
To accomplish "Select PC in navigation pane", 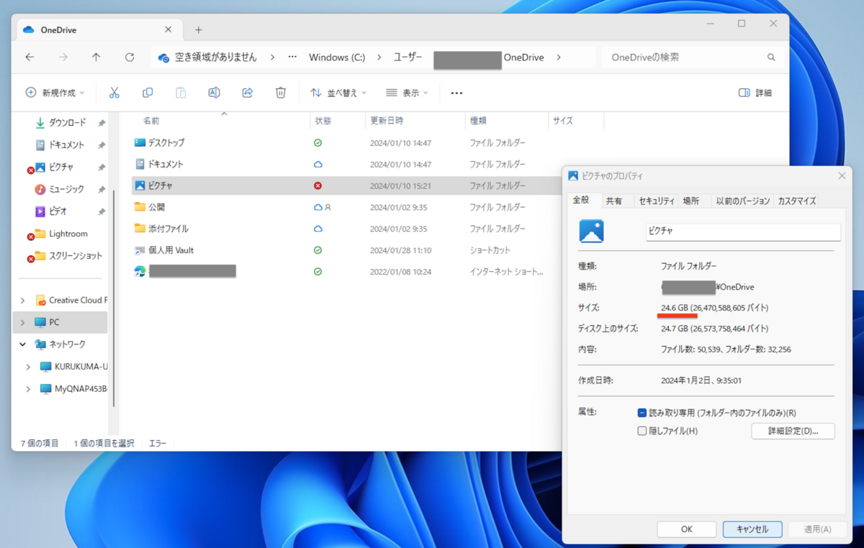I will coord(60,322).
